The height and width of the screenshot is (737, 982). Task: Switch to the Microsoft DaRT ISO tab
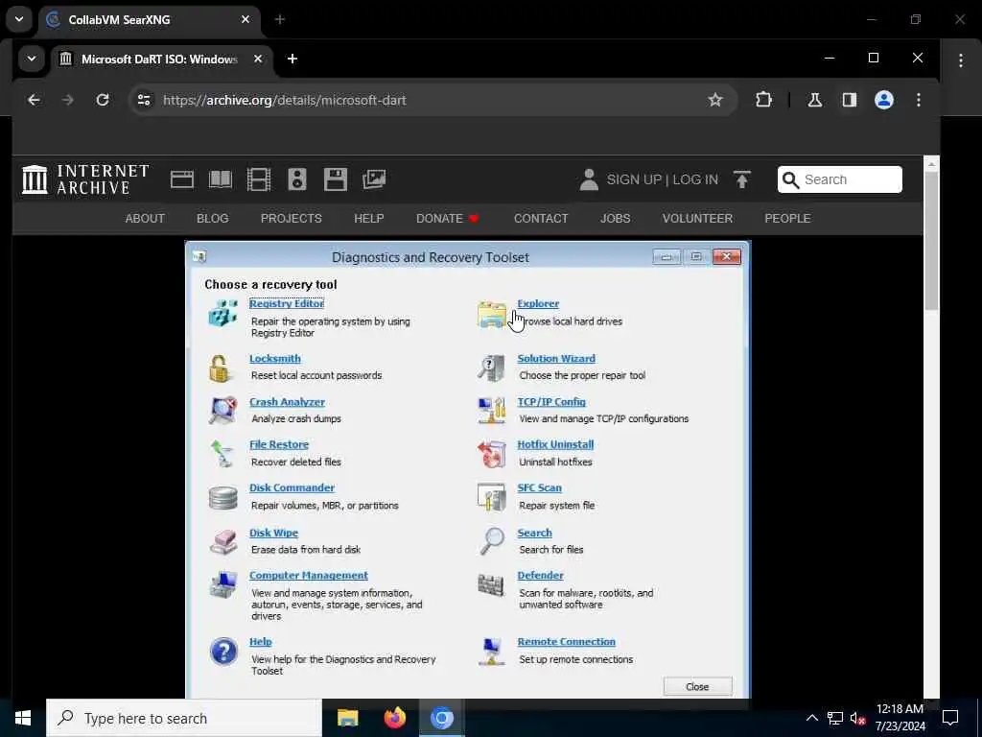pos(162,59)
